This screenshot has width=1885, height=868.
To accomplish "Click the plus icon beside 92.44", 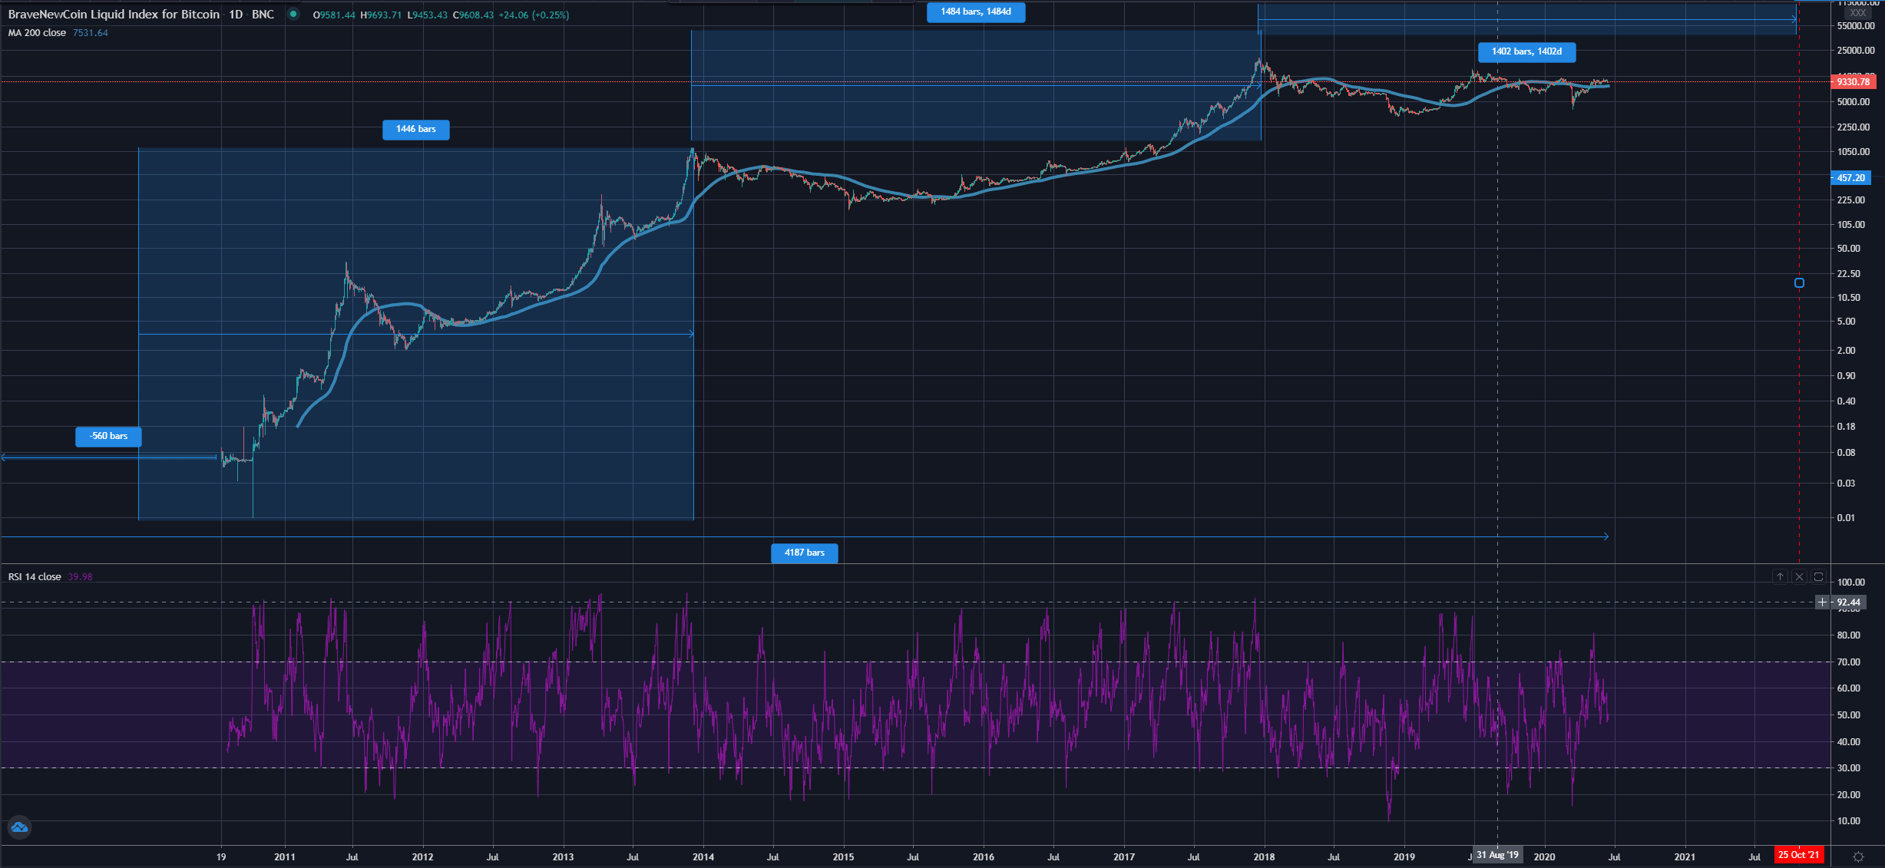I will click(x=1822, y=602).
